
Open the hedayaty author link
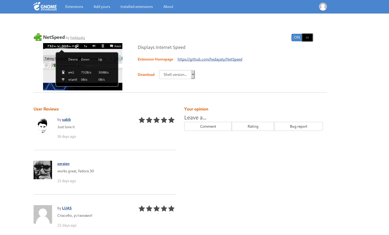coord(78,38)
